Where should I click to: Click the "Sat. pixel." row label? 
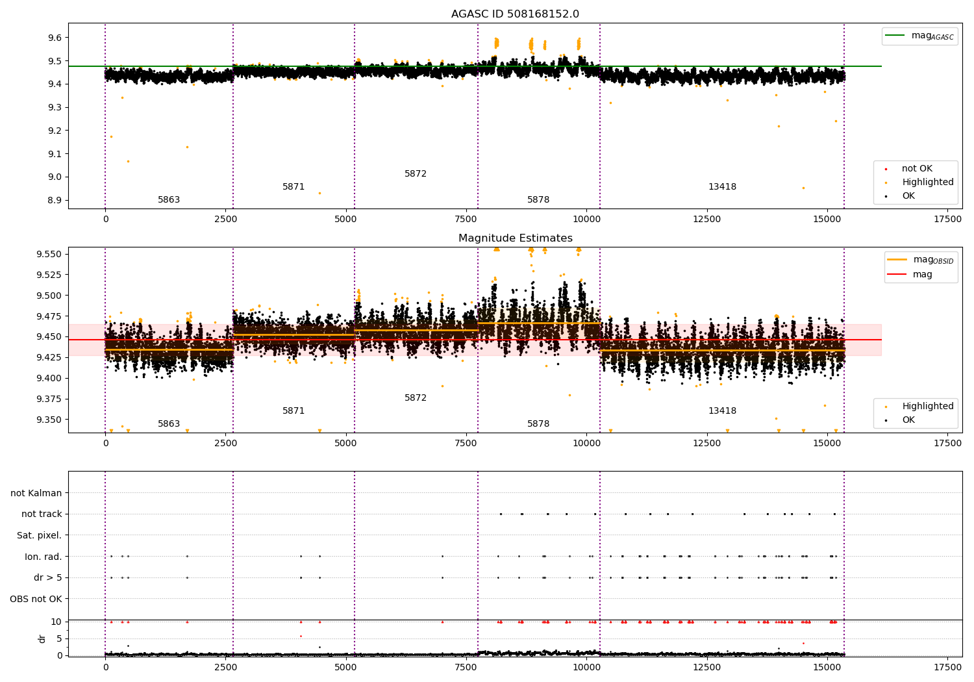click(x=40, y=535)
